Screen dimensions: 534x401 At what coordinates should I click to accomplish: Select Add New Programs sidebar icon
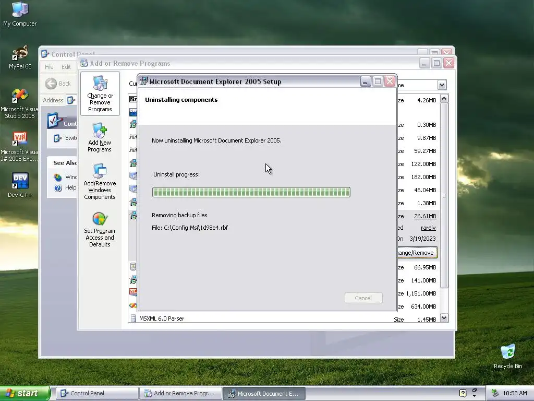[100, 137]
